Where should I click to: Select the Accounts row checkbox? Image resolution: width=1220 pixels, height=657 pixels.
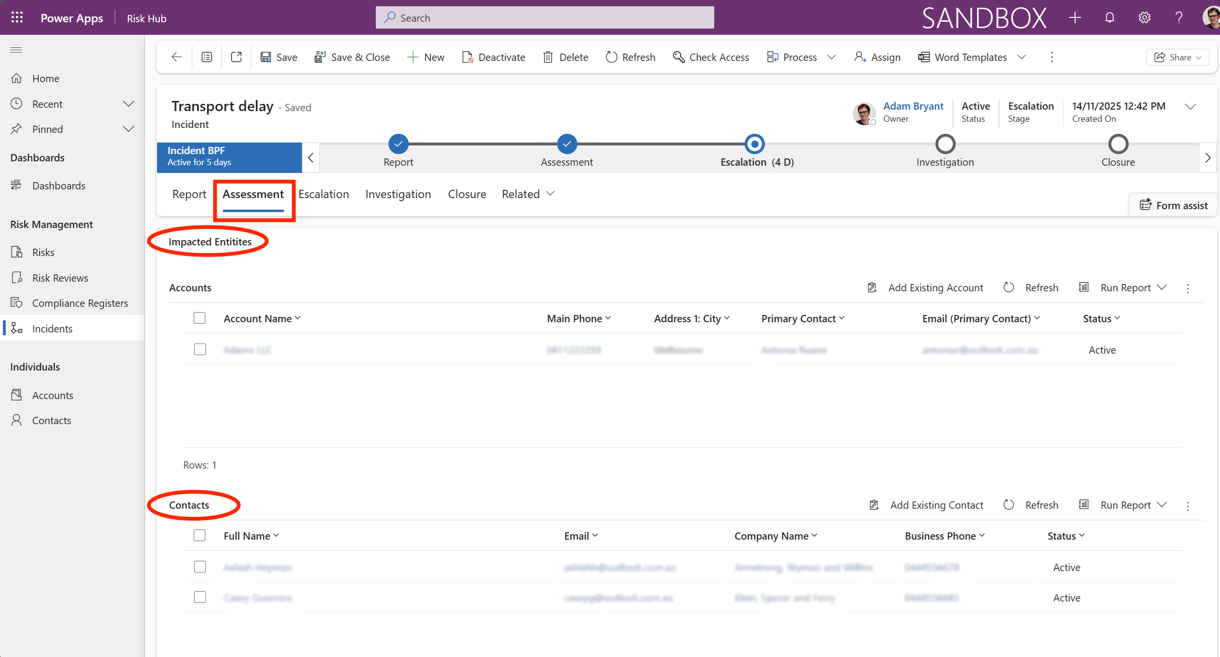coord(200,349)
